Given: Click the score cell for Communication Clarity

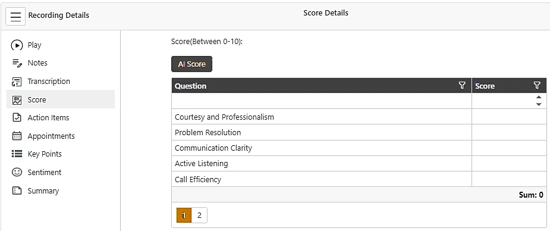Looking at the screenshot, I should [x=509, y=148].
